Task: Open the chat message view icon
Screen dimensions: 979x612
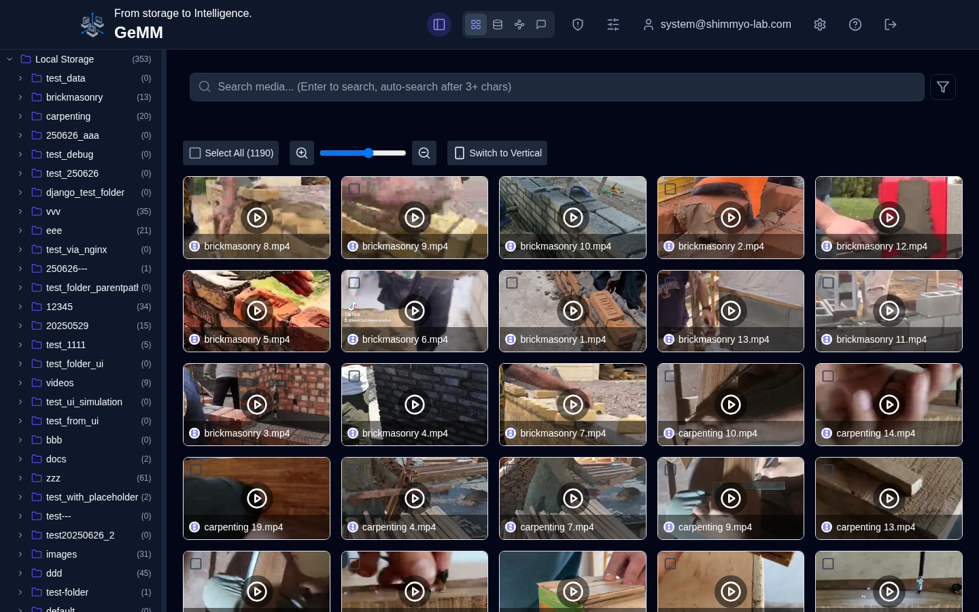Action: (x=541, y=24)
